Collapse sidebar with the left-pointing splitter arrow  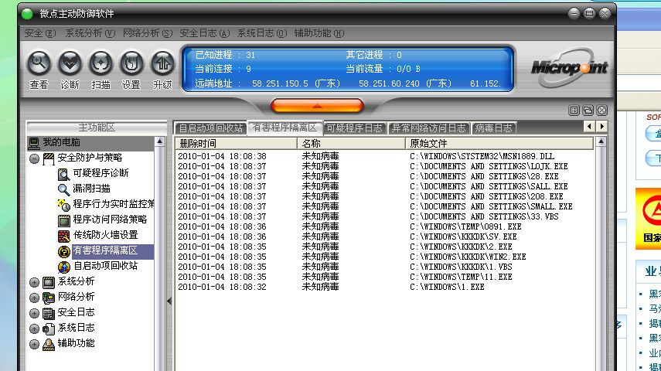[169, 301]
